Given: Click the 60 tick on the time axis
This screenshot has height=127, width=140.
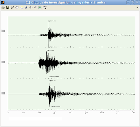Looking at the screenshot, I should point(102,112).
